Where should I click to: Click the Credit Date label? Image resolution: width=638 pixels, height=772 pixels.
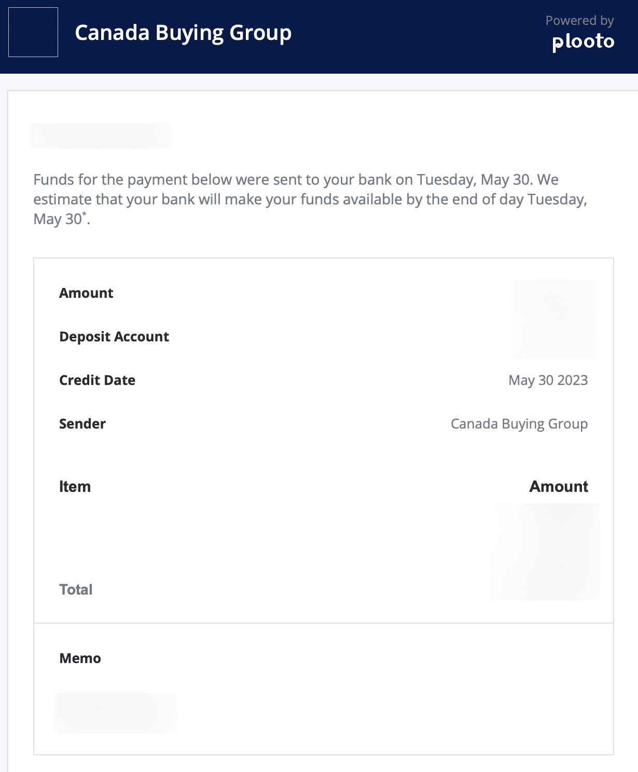pos(97,380)
